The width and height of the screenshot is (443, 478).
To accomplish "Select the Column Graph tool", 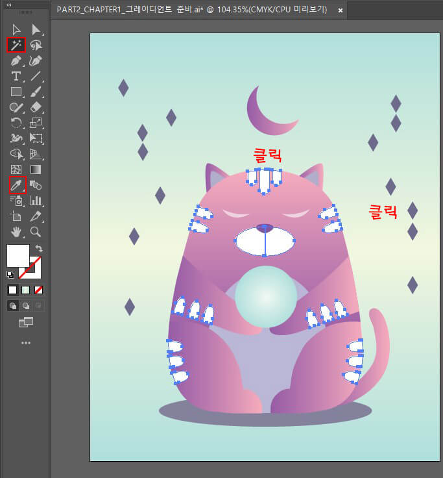I will [x=36, y=201].
